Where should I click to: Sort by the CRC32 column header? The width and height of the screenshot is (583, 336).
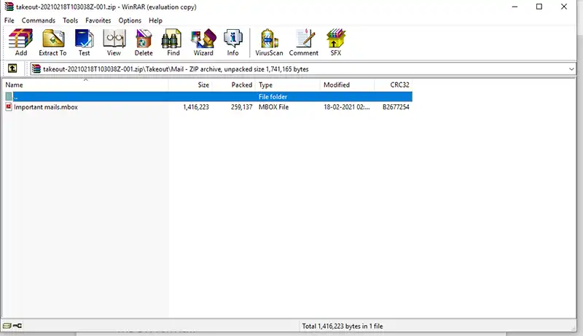pos(393,85)
